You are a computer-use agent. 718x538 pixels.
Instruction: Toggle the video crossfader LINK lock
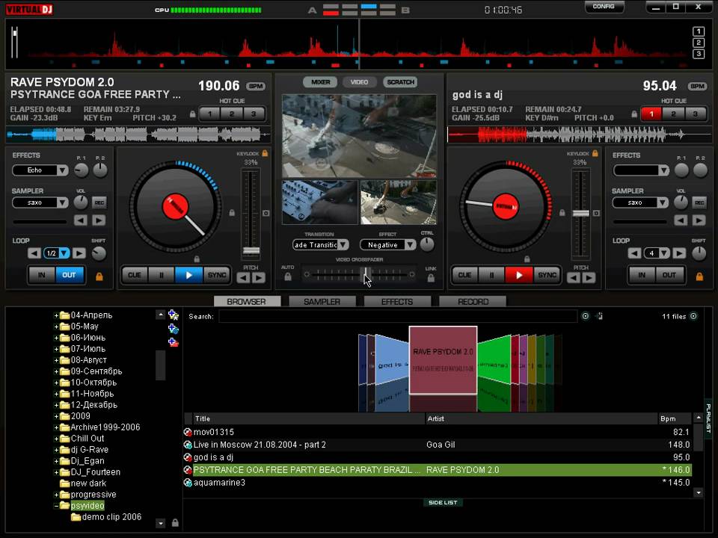click(x=431, y=277)
